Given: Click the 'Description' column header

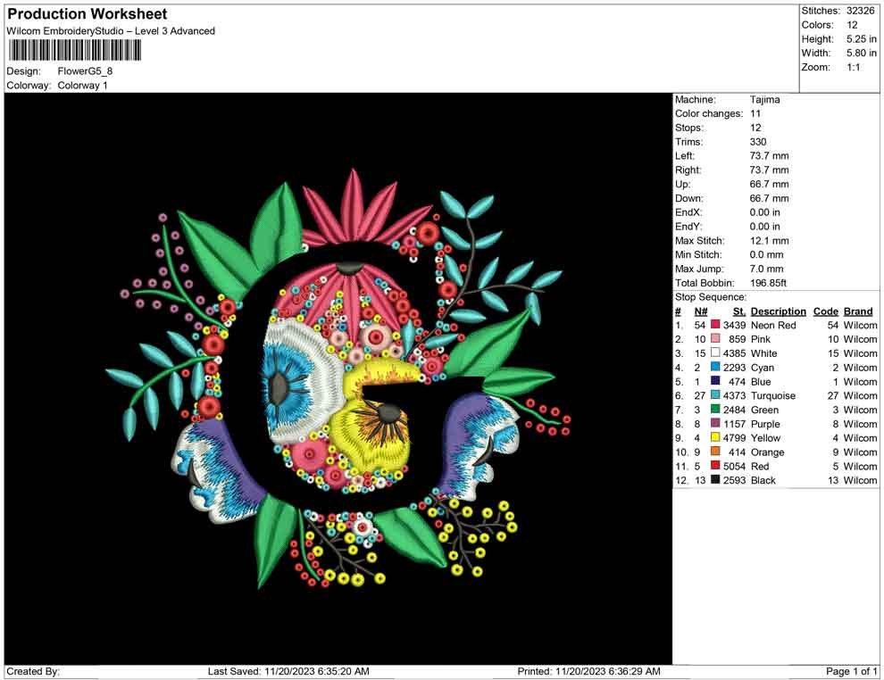Looking at the screenshot, I should tap(779, 311).
